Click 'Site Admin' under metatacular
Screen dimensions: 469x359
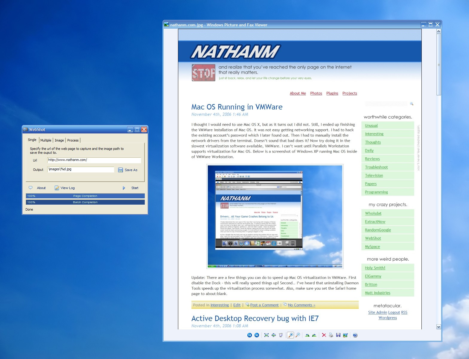[x=377, y=312]
